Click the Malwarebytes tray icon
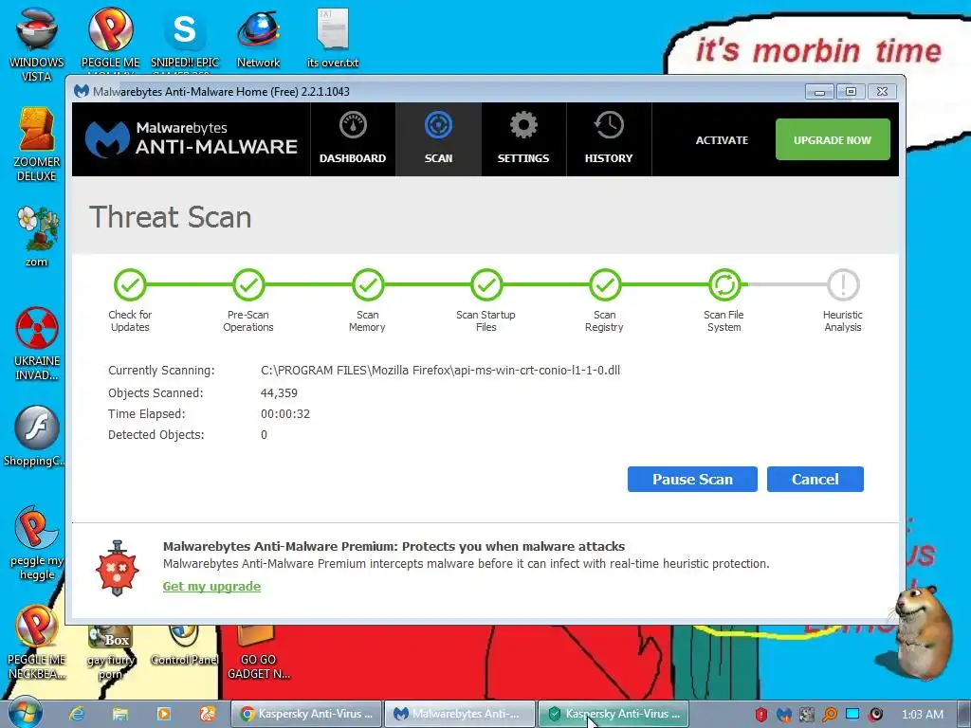Screen dimensions: 971x728 click(x=784, y=715)
